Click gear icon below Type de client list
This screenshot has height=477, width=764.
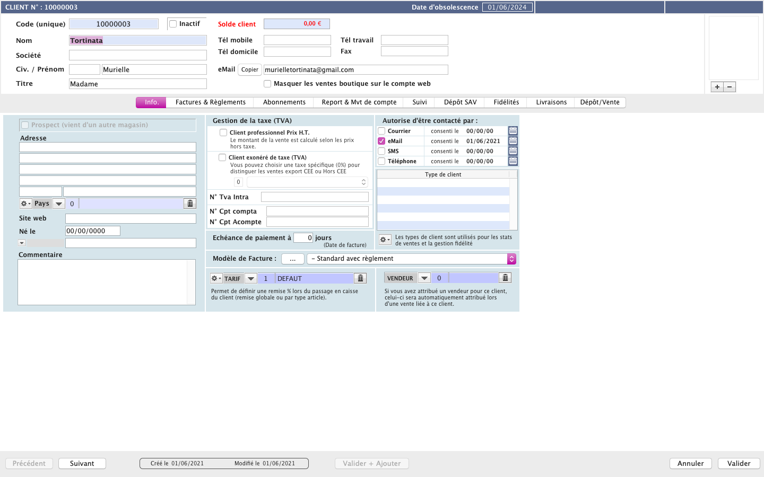[385, 240]
